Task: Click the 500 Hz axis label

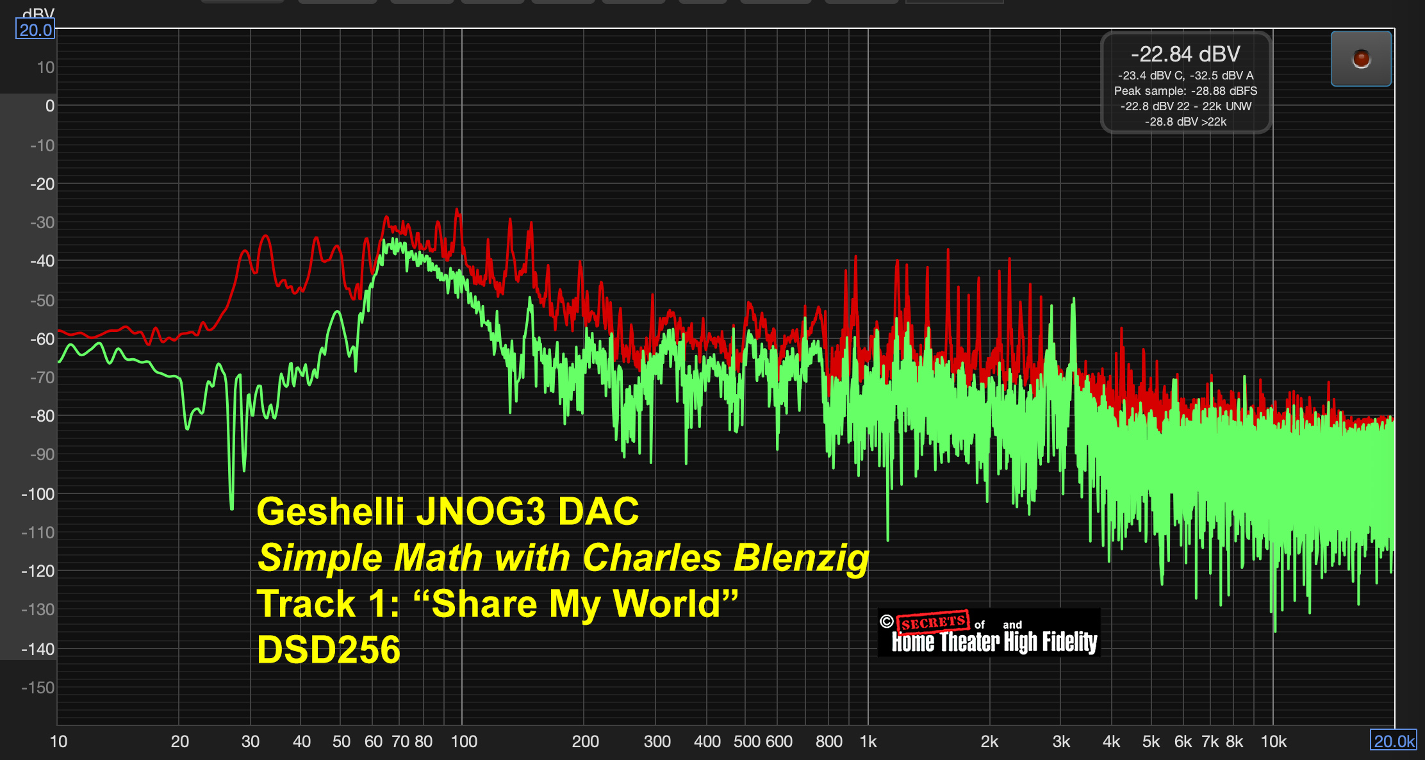Action: (747, 741)
